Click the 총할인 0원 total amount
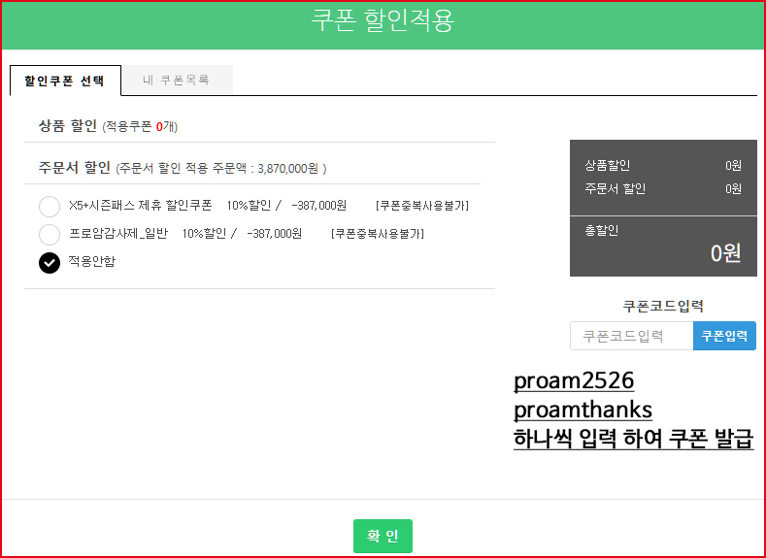This screenshot has width=766, height=558. (x=724, y=253)
